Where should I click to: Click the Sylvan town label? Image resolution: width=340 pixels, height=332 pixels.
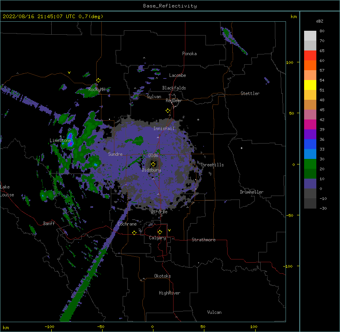[x=154, y=97]
